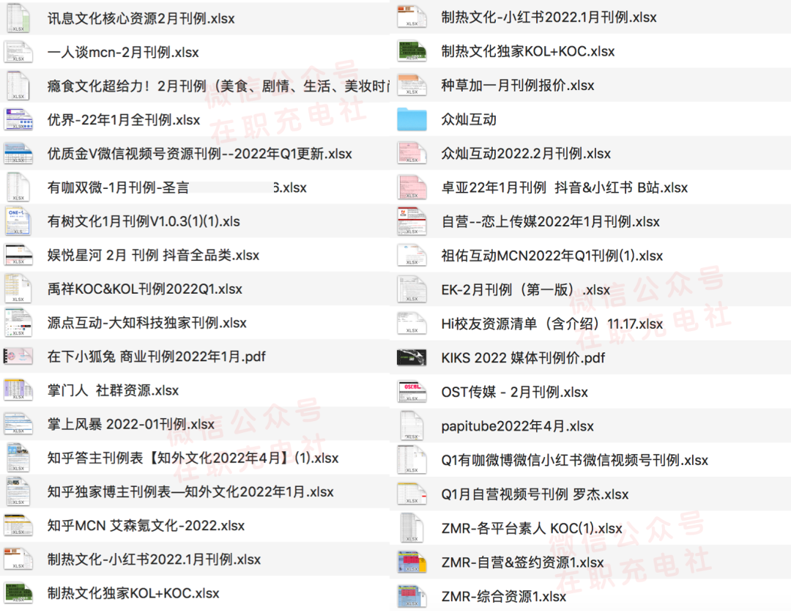
Task: Click the ZMR-综合资源1 spreadsheet icon
Action: click(x=412, y=597)
